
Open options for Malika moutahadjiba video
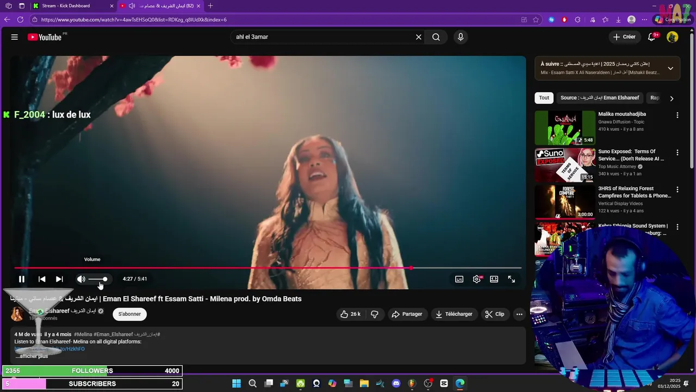point(678,115)
